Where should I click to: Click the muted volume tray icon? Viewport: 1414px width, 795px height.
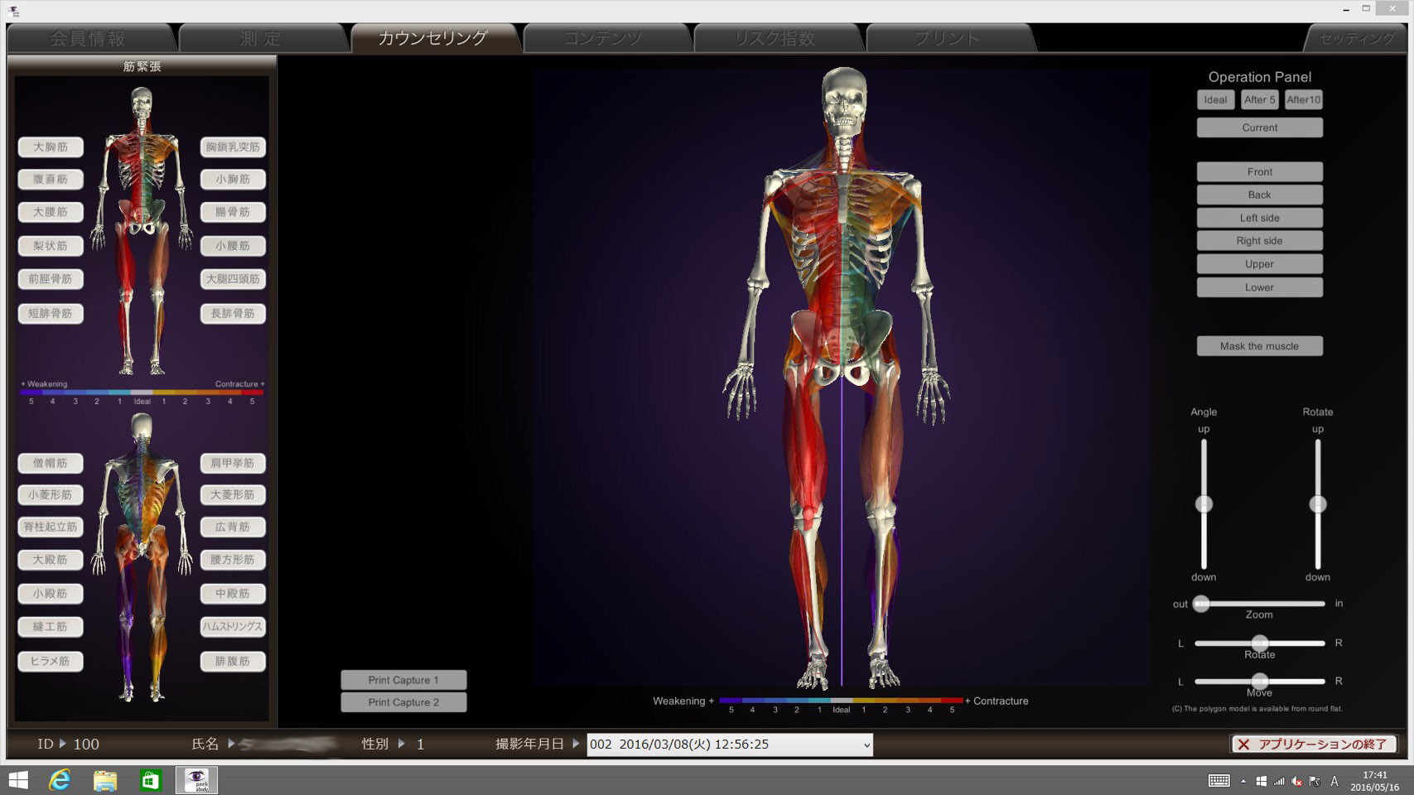click(1296, 781)
